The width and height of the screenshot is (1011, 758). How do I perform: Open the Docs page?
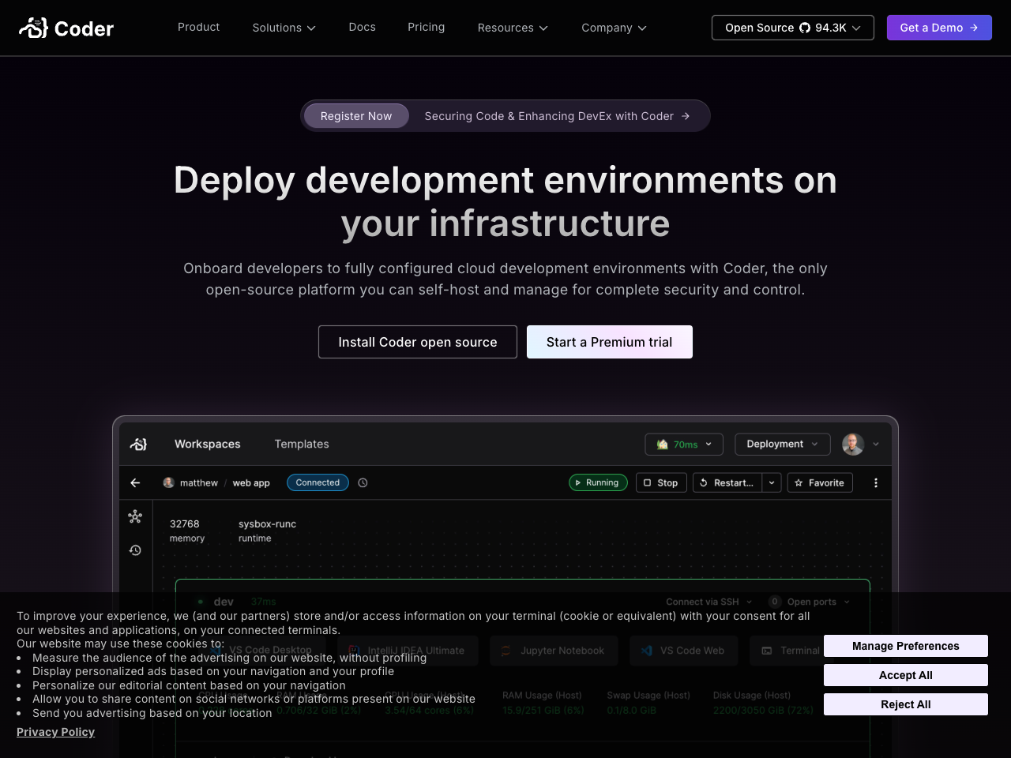coord(362,27)
